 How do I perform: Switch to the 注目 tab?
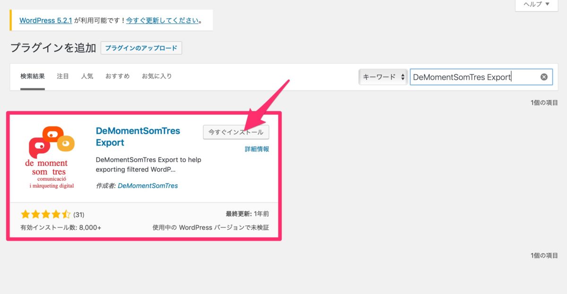point(63,76)
